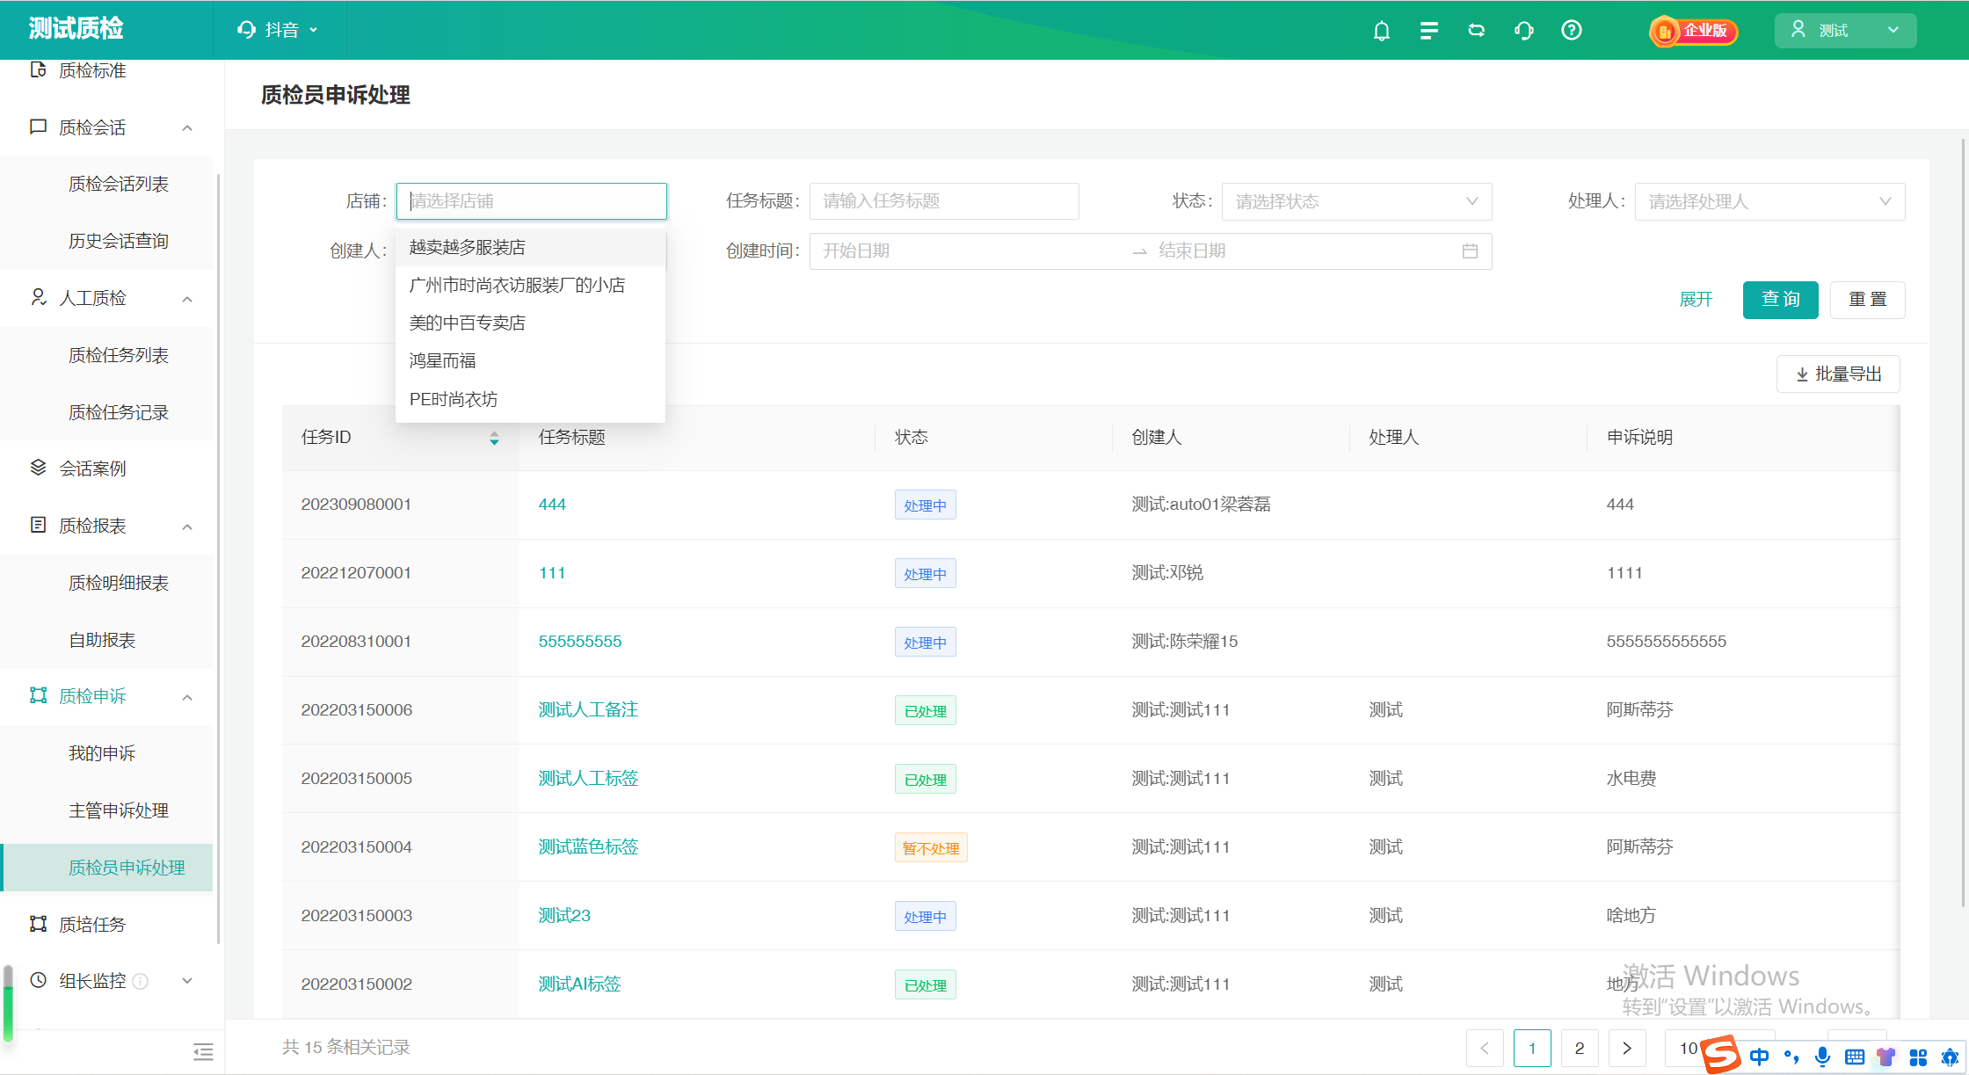Viewport: 1969px width, 1075px height.
Task: Open the notification bell icon
Action: [1382, 31]
